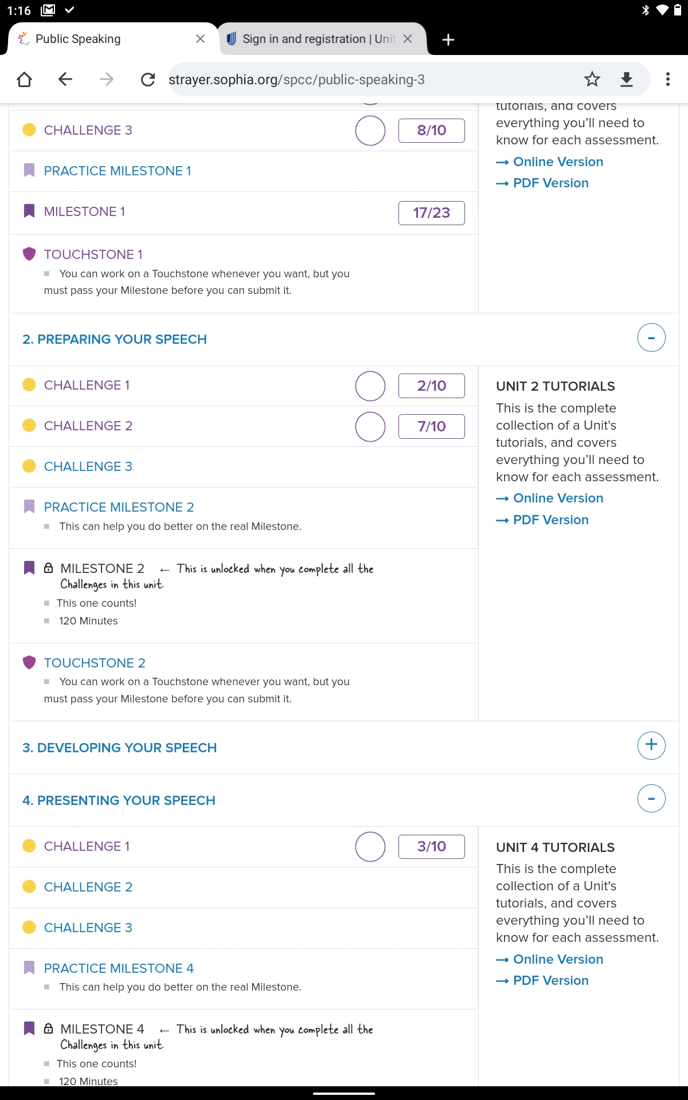Open Unit 4 Tutorials Online Version link

pyautogui.click(x=558, y=959)
